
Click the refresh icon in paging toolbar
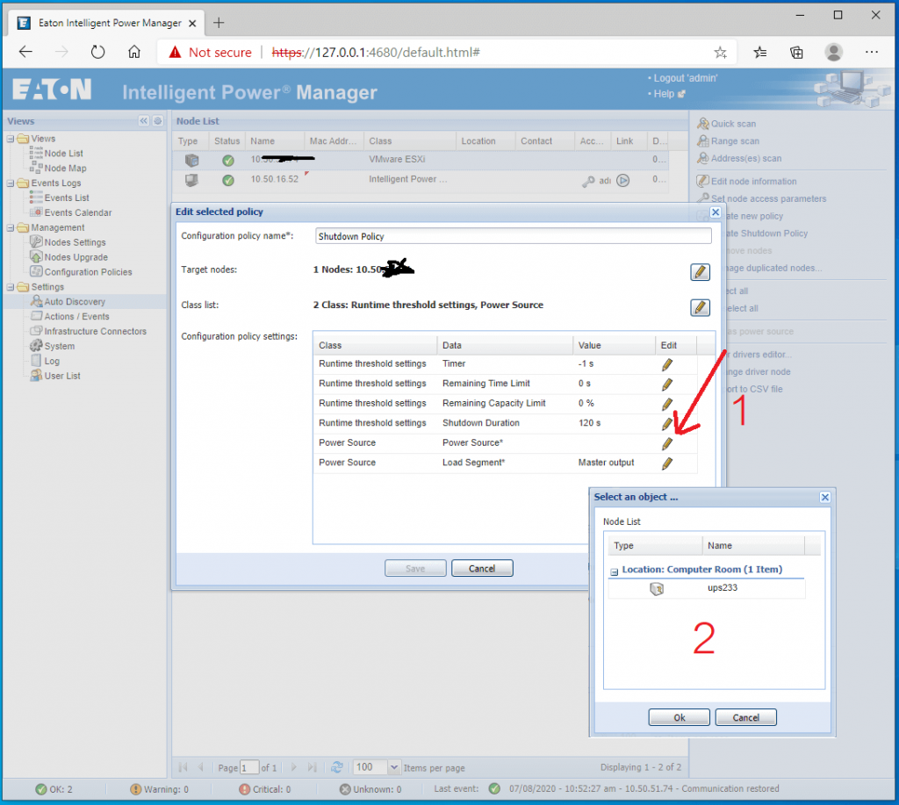click(337, 767)
